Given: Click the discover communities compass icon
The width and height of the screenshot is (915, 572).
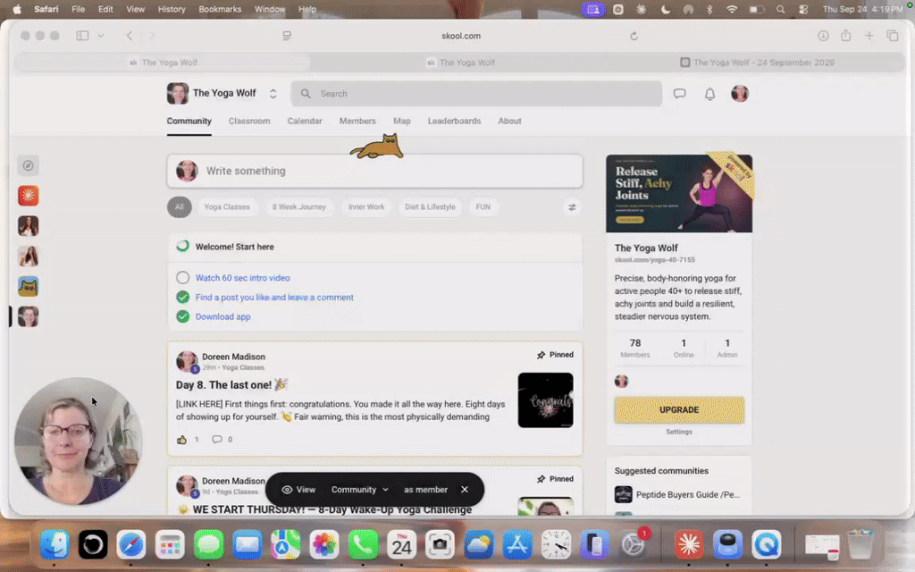Looking at the screenshot, I should click(x=28, y=165).
